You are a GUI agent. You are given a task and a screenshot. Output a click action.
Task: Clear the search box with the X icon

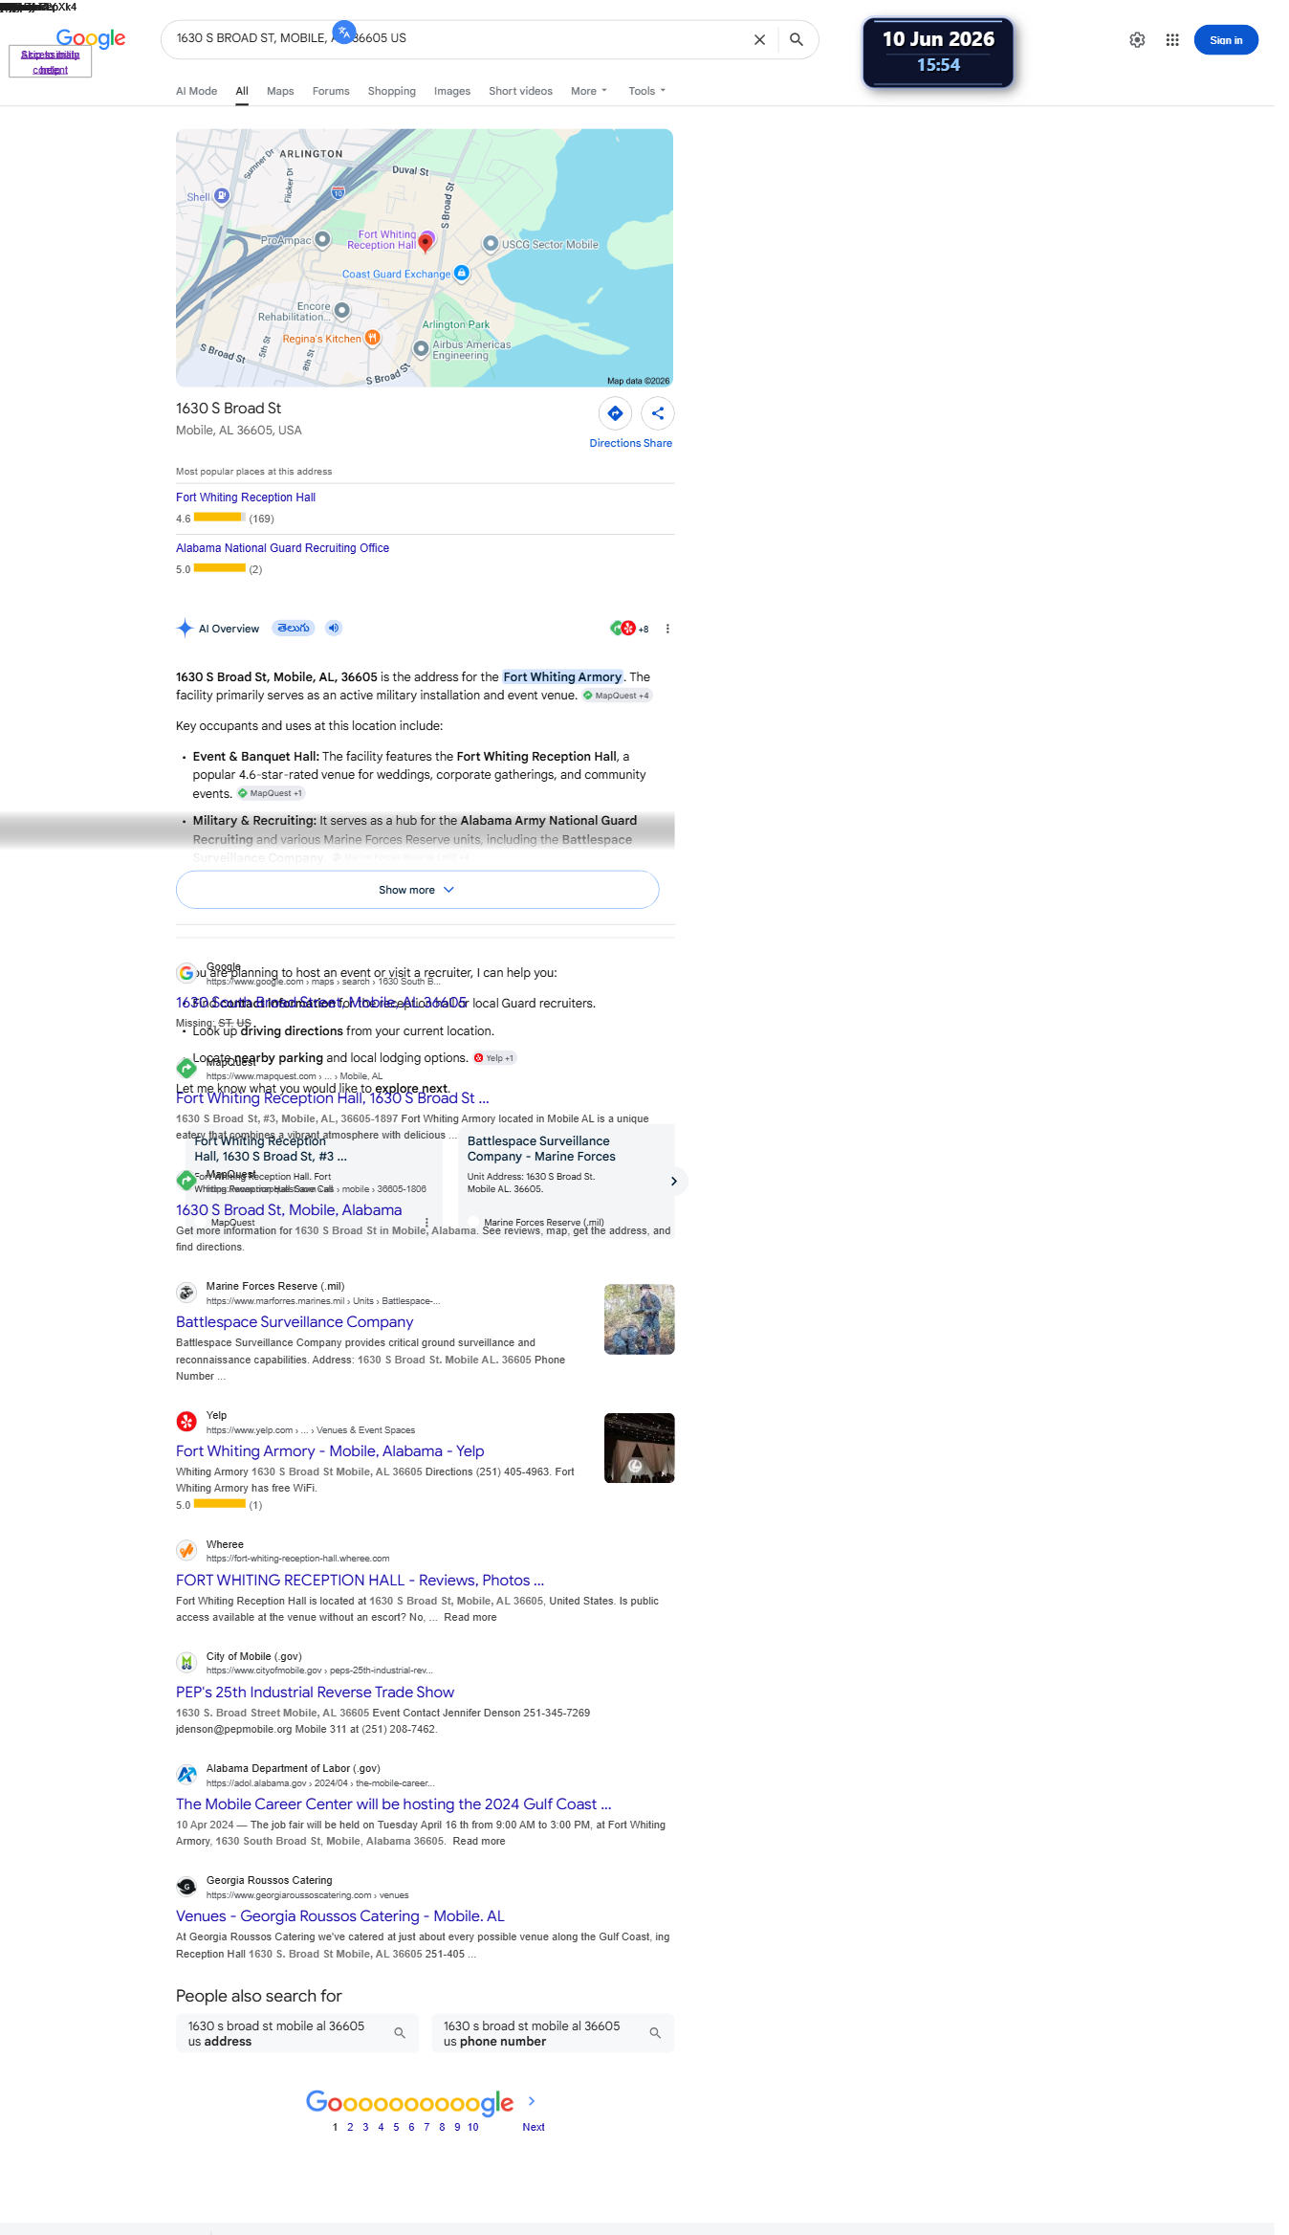tap(759, 40)
